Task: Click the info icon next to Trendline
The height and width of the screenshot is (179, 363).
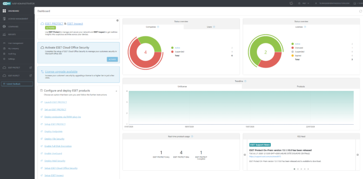Action: coord(245,81)
